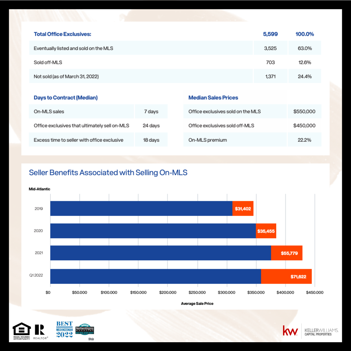Click the orange $35,455 bar segment

[266, 231]
